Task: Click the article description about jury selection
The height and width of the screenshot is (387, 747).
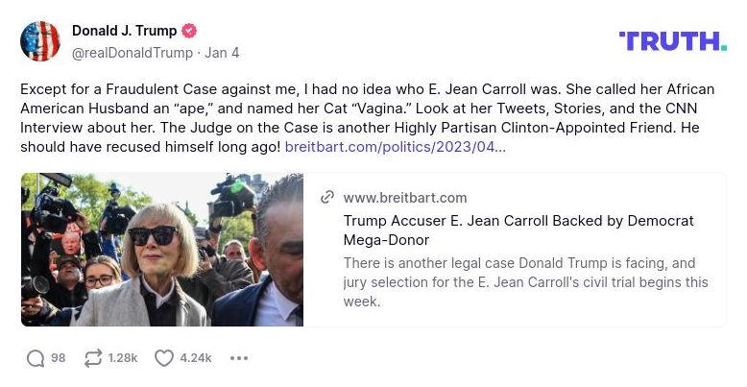Action: [x=525, y=281]
